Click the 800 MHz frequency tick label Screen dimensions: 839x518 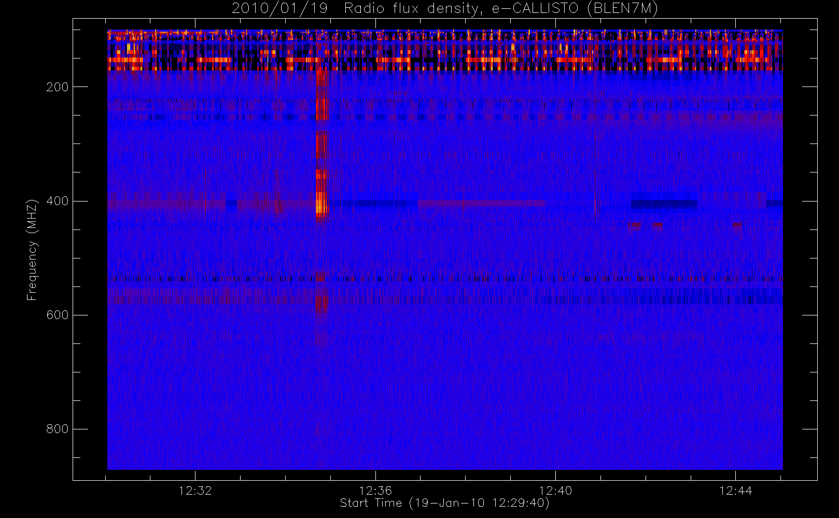(x=57, y=429)
